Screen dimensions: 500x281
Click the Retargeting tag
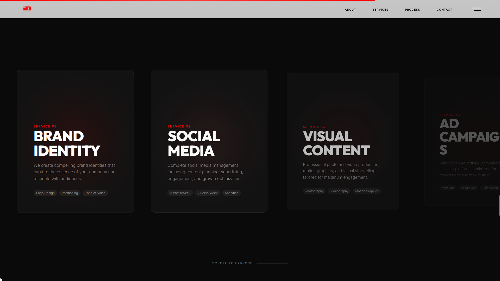[490, 188]
